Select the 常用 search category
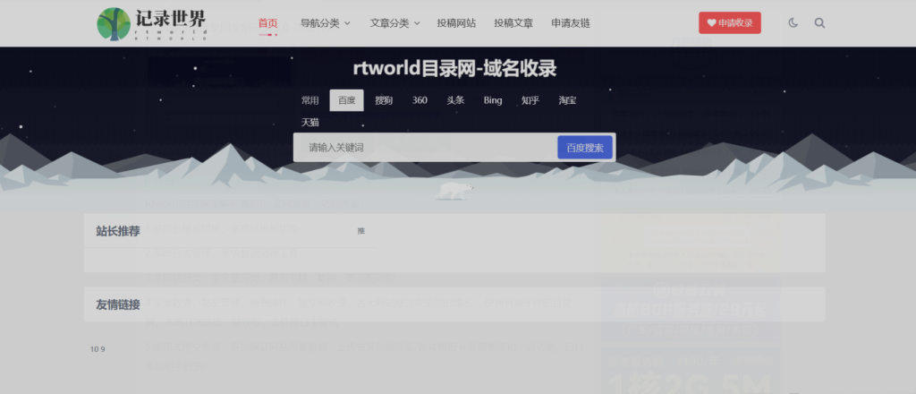Image resolution: width=916 pixels, height=394 pixels. point(310,100)
